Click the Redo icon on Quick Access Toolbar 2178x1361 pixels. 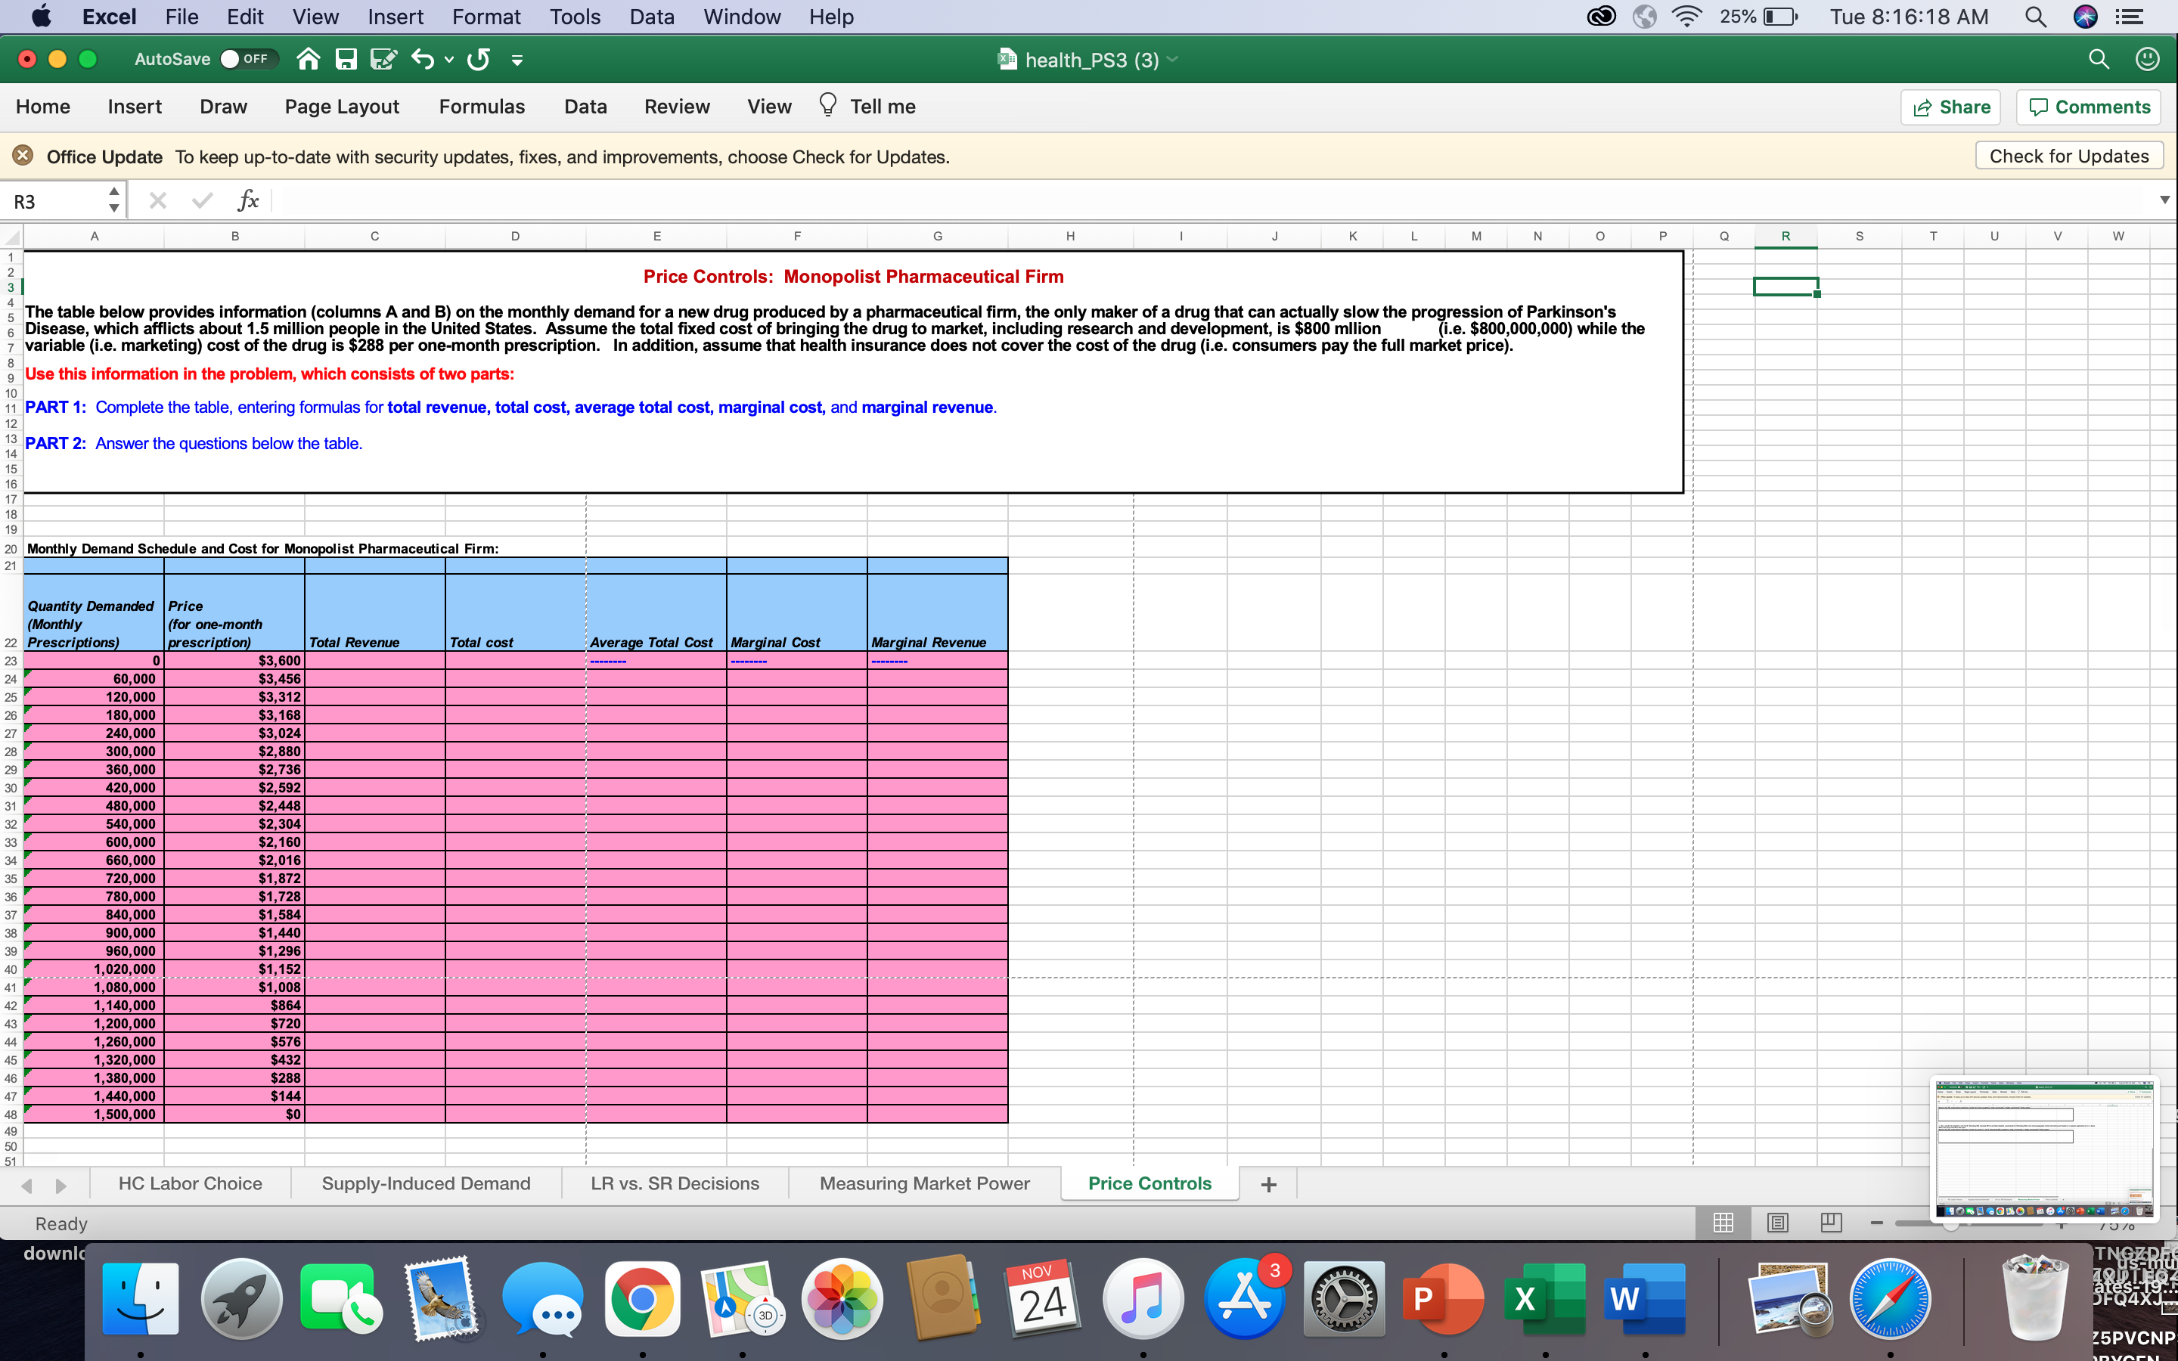pyautogui.click(x=478, y=60)
